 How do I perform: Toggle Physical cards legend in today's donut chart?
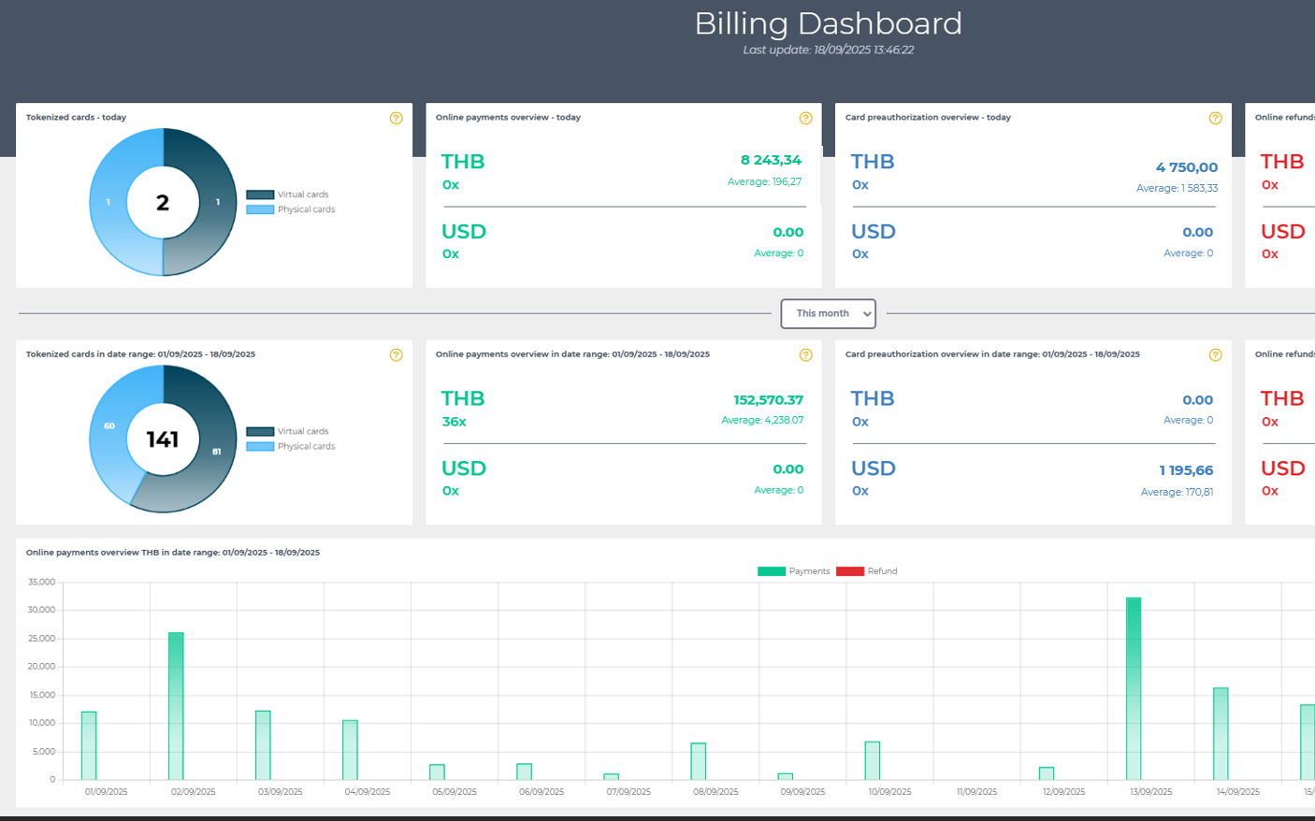point(290,209)
